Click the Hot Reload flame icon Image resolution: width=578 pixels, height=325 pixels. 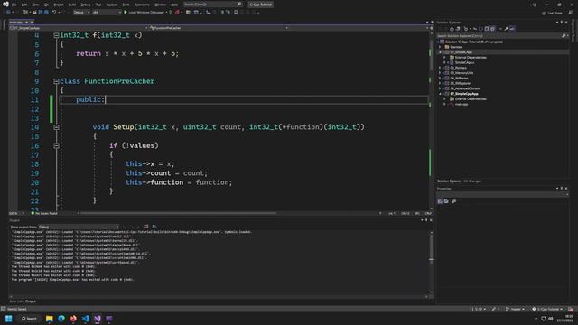click(177, 12)
